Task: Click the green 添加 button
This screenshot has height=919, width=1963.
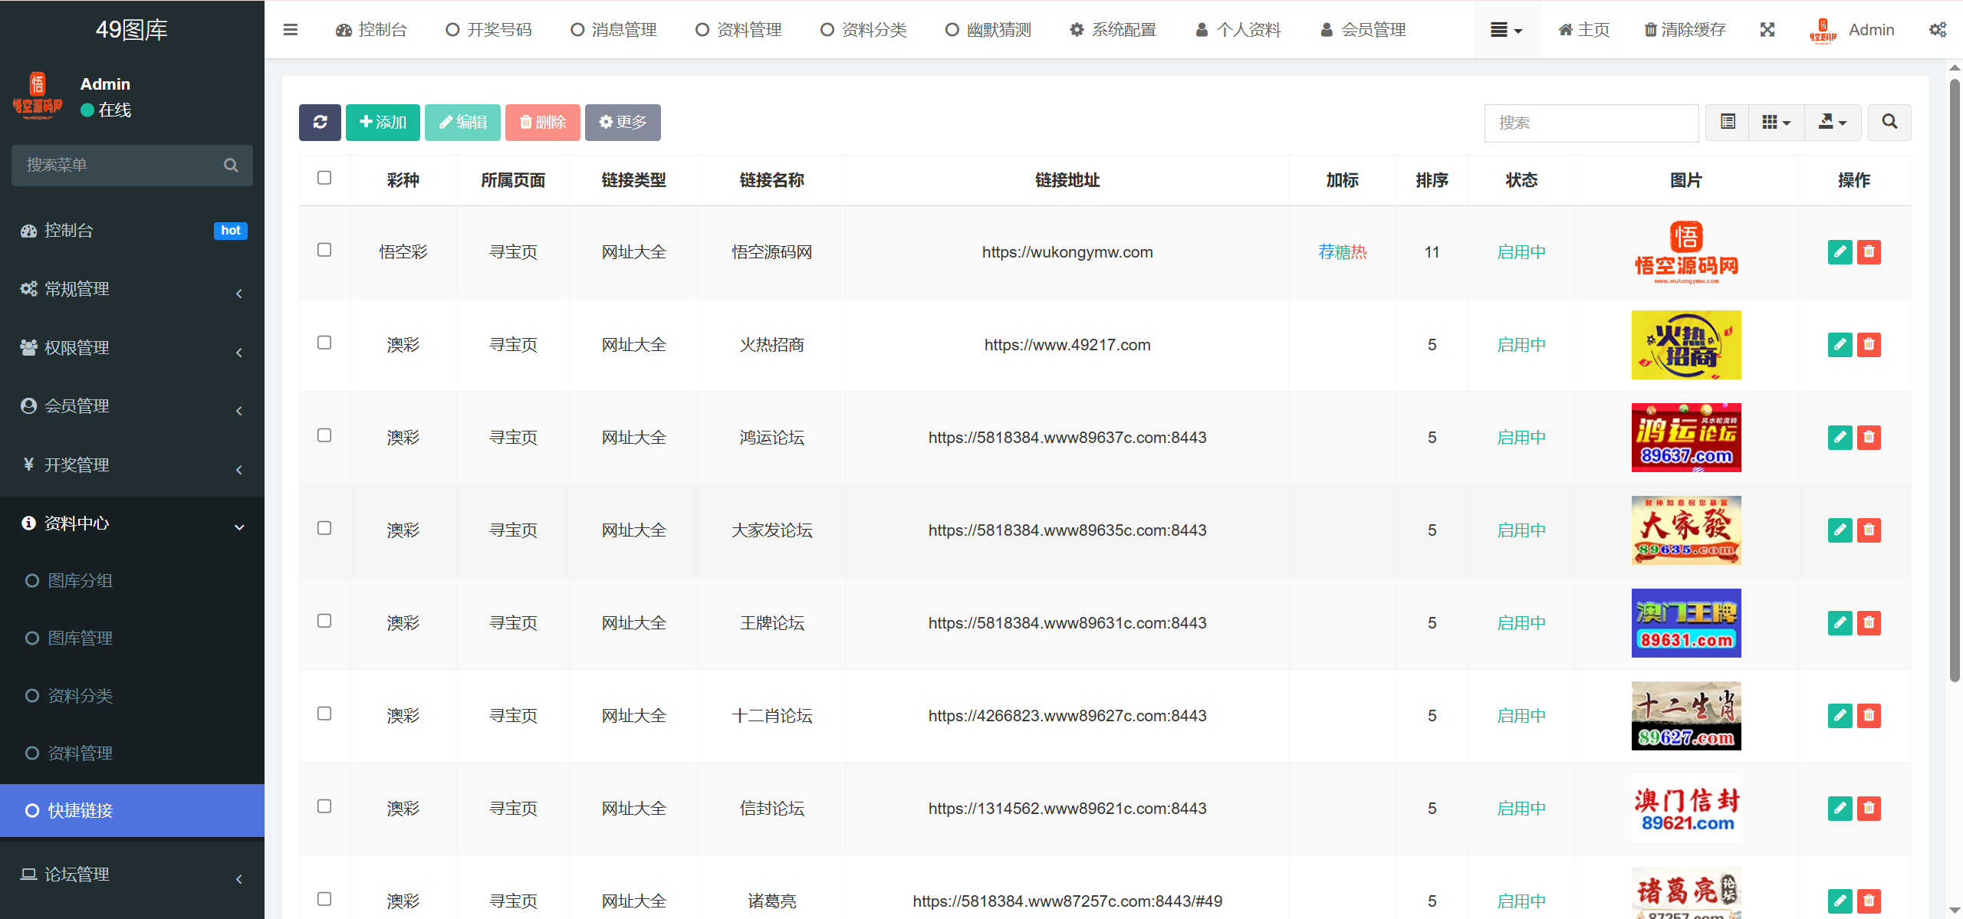Action: pyautogui.click(x=383, y=123)
